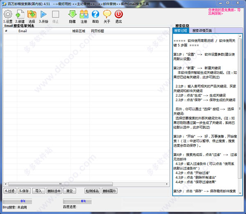Hide the window via the 隐藏 green arrow icon
Viewport: 246px width, 214px height.
pos(72,14)
